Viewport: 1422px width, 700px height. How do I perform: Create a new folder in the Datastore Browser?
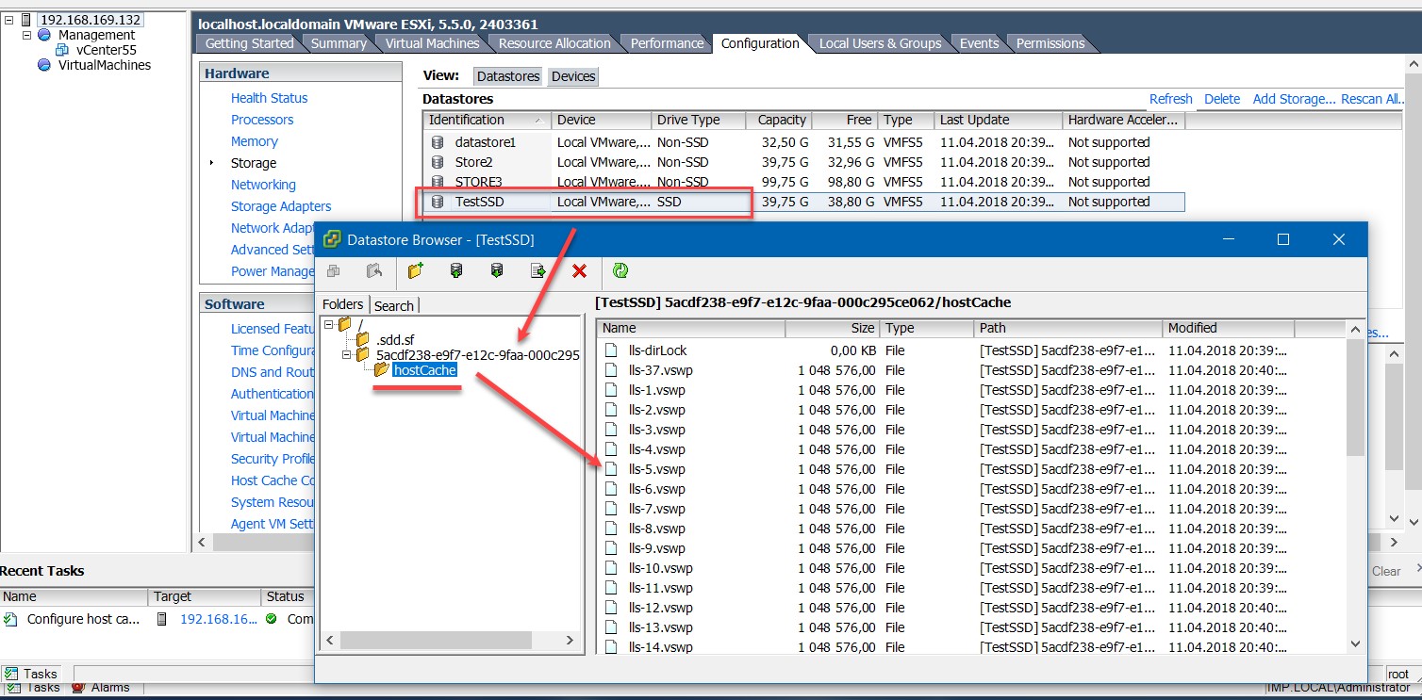(415, 270)
